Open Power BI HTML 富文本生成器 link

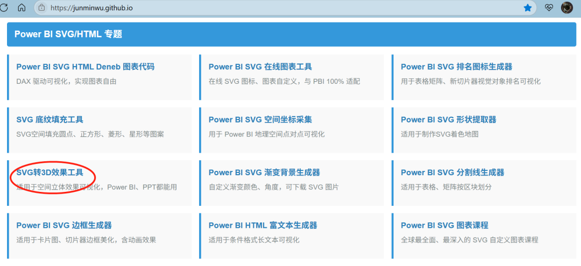pos(263,225)
